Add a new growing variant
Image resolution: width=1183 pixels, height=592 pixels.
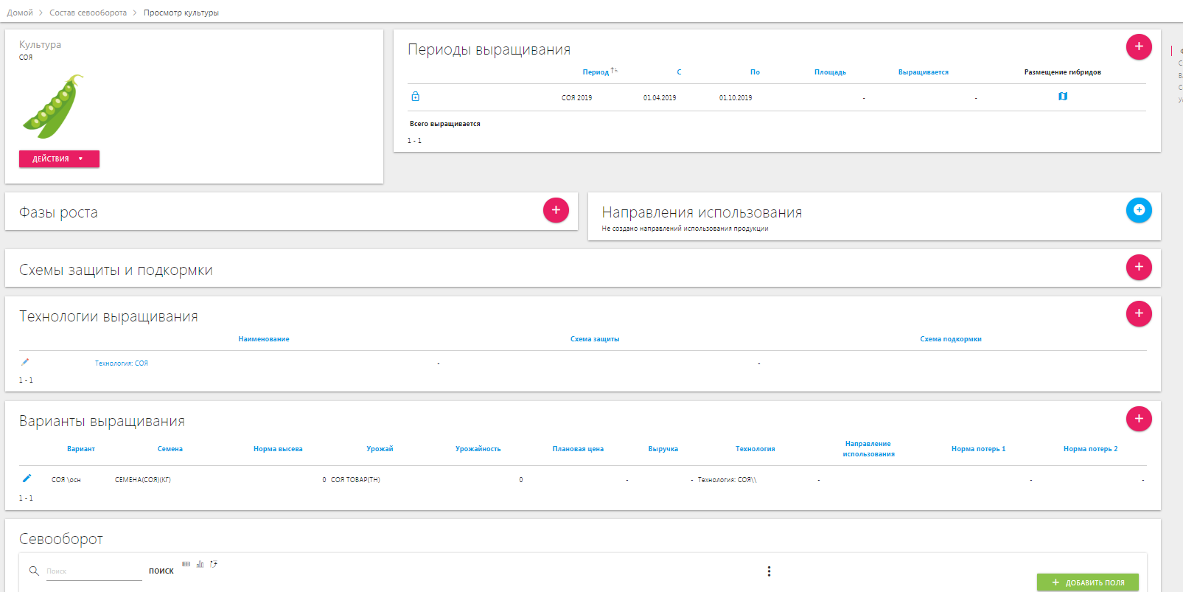[1138, 419]
